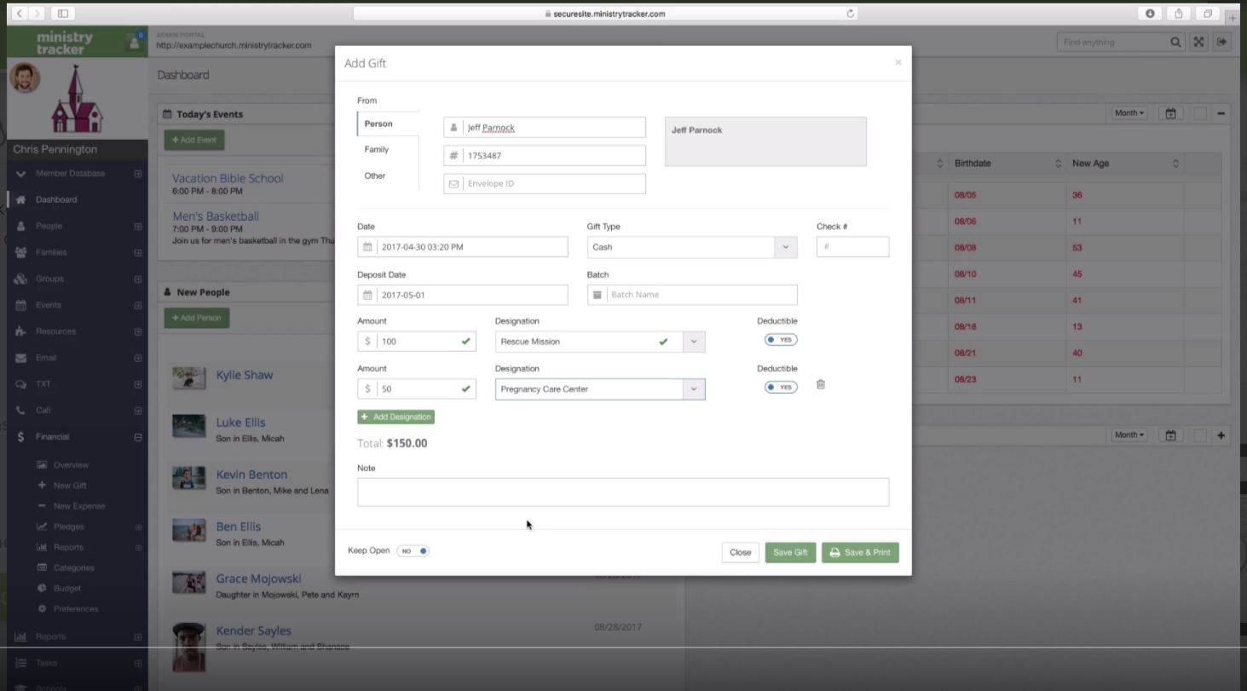Click the person icon next to Jeff Parnock

point(453,128)
